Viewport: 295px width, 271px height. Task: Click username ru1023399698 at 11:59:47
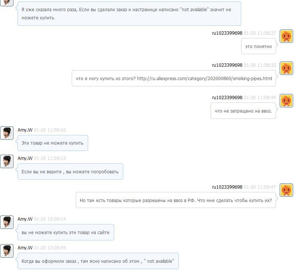point(227,187)
